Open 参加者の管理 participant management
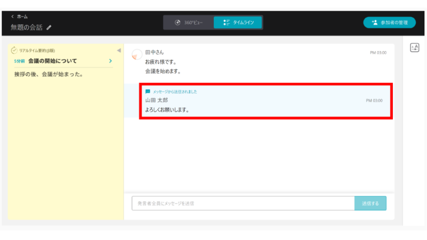The image size is (427, 240). pyautogui.click(x=389, y=22)
